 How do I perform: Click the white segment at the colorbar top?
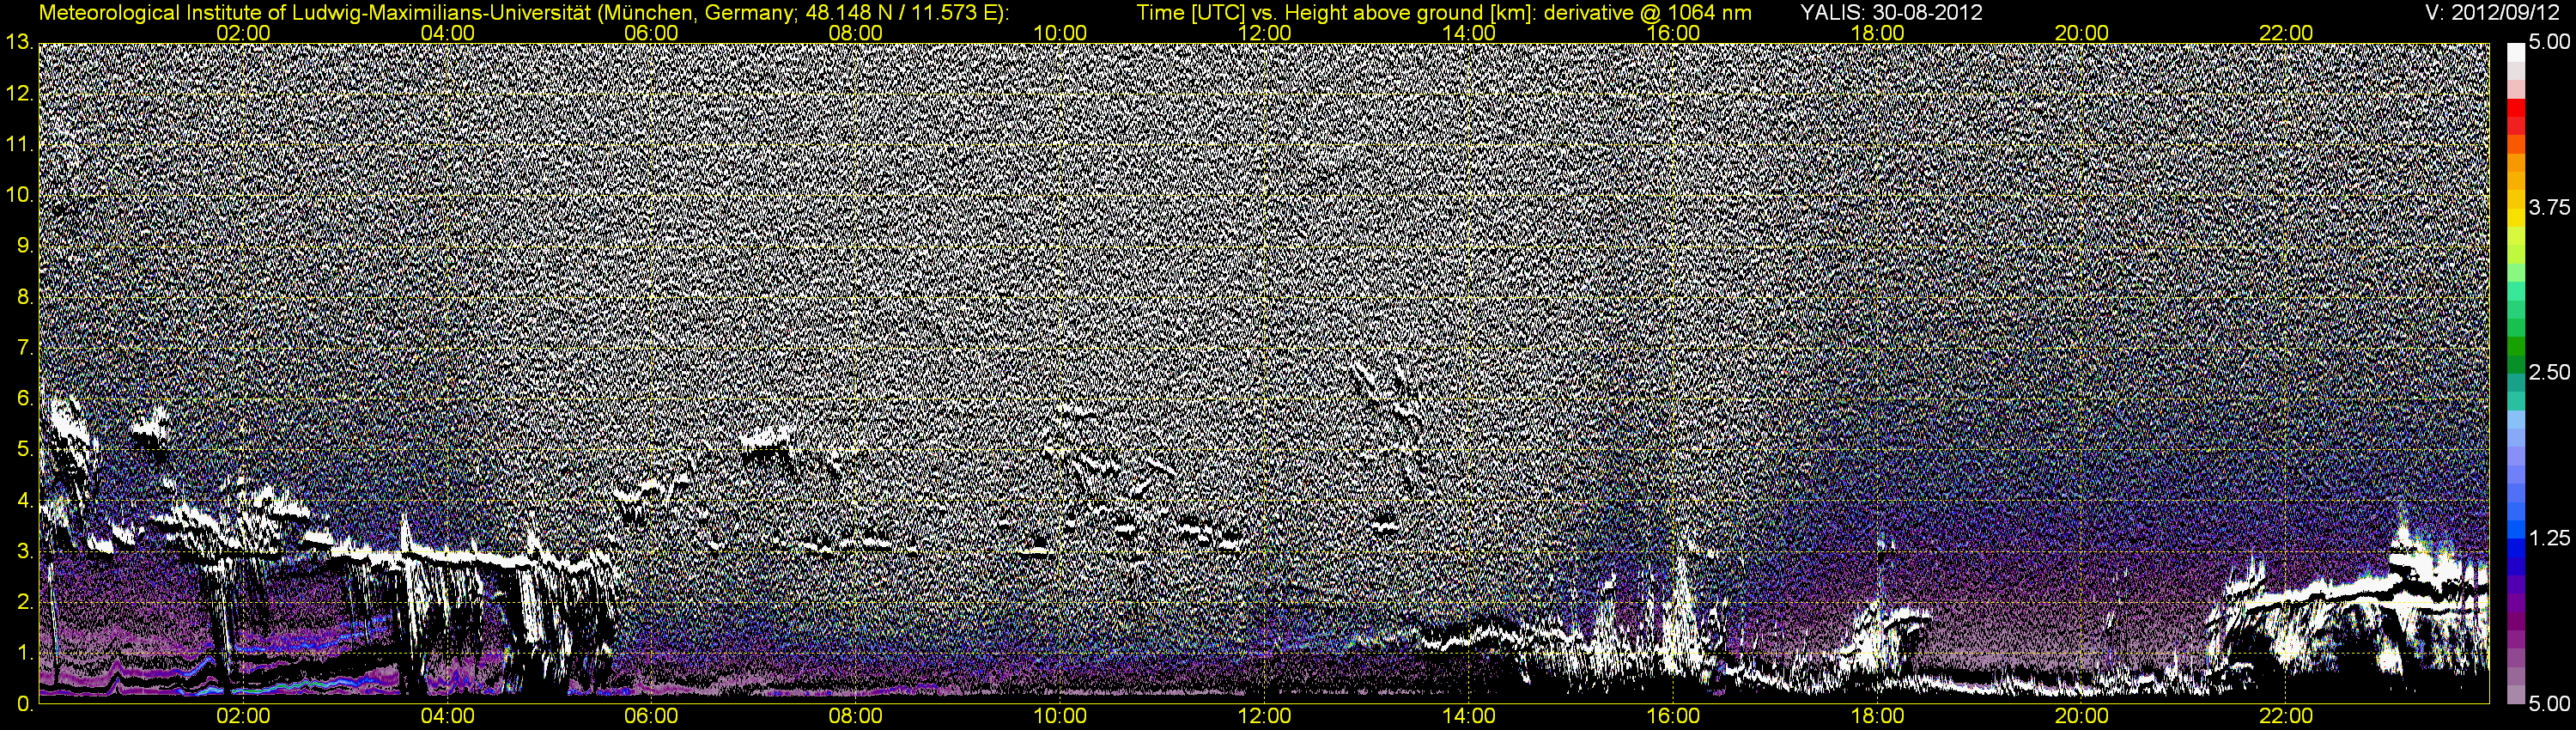2516,53
